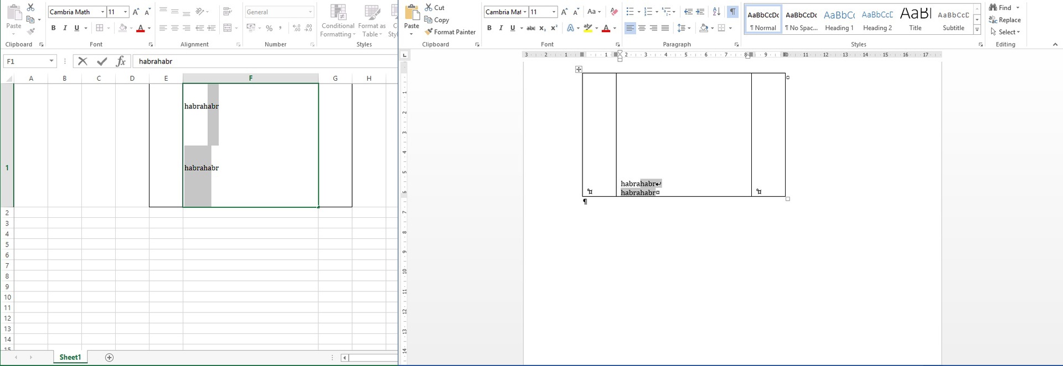1063x366 pixels.
Task: Click Word's table move handle
Action: (x=579, y=69)
